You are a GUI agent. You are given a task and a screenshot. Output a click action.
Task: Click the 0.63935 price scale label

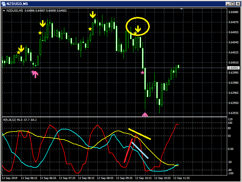[233, 113]
